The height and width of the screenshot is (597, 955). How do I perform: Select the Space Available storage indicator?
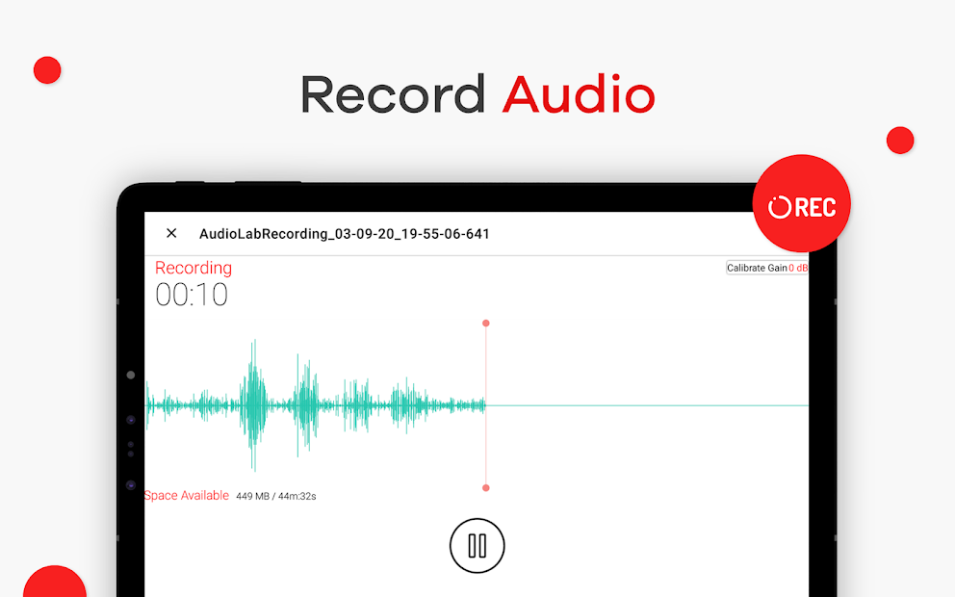186,495
